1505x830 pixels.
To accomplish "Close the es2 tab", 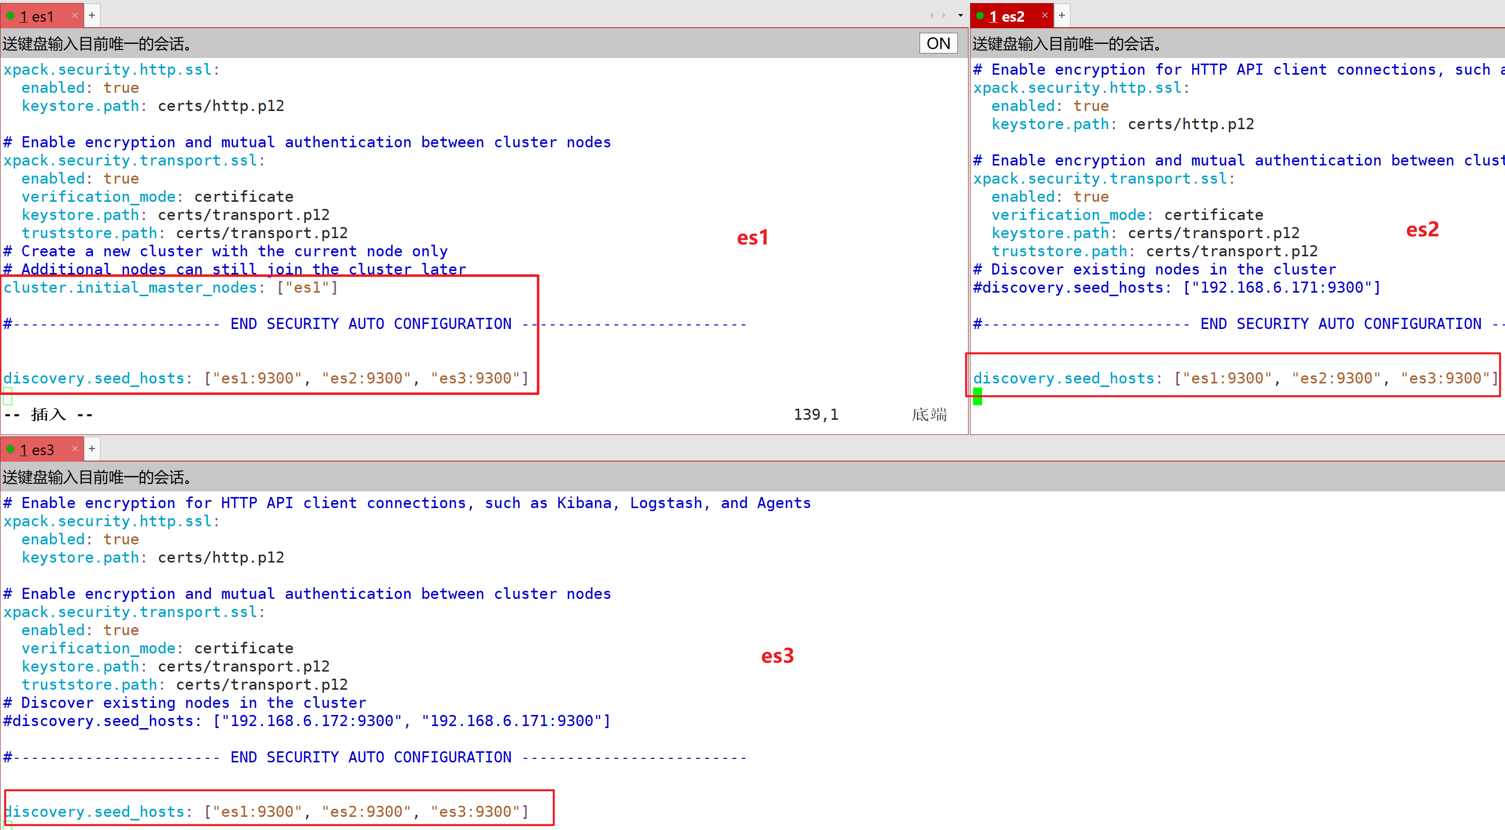I will (1045, 16).
